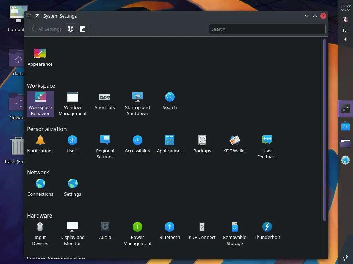
Task: Launch the web browser from panel
Action: tap(345, 160)
